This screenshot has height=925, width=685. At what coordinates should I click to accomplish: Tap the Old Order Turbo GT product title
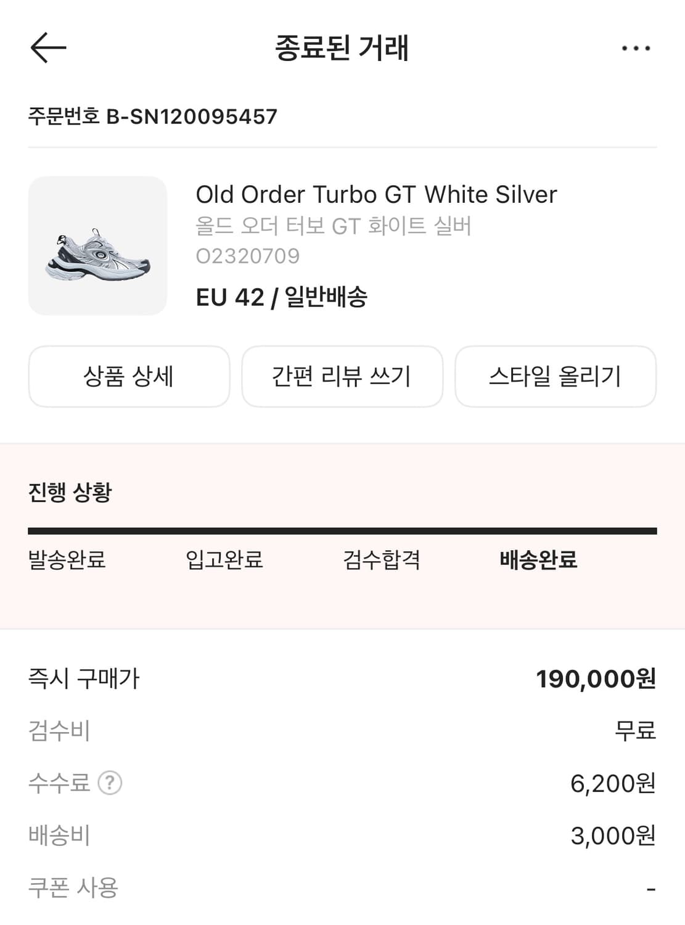(376, 195)
